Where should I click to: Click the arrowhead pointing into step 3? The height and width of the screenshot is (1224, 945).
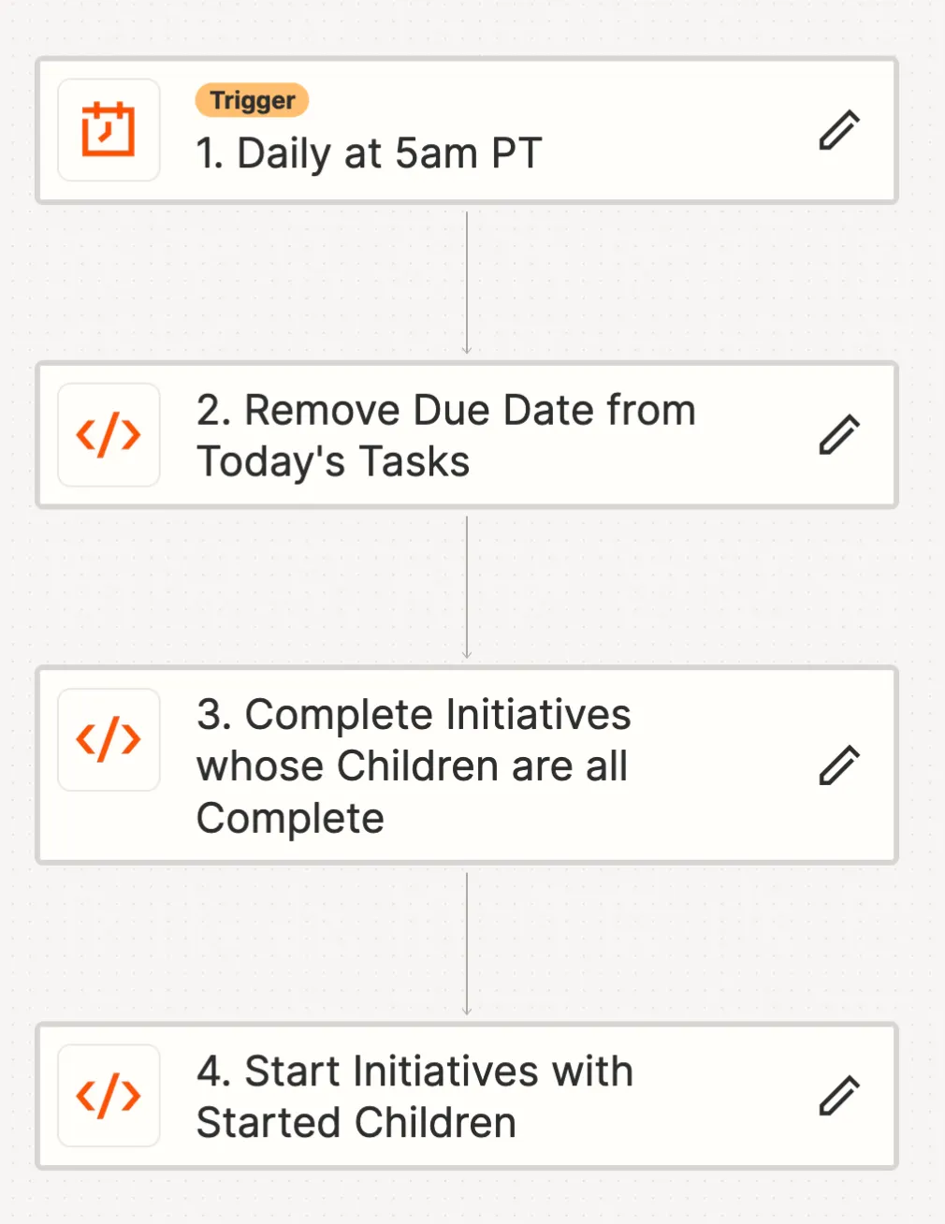467,655
